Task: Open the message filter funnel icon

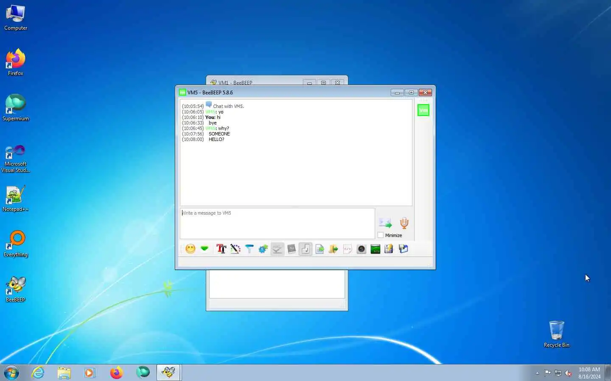Action: tap(249, 249)
